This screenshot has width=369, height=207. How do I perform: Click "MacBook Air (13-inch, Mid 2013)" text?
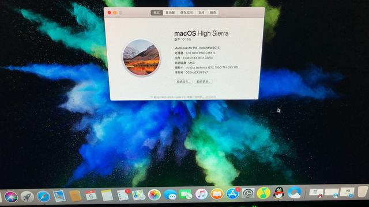(x=197, y=48)
